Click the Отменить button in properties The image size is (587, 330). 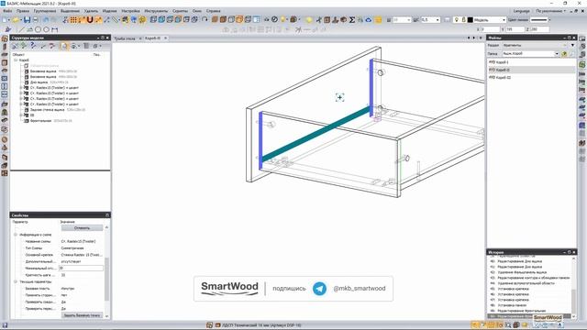[x=82, y=228]
